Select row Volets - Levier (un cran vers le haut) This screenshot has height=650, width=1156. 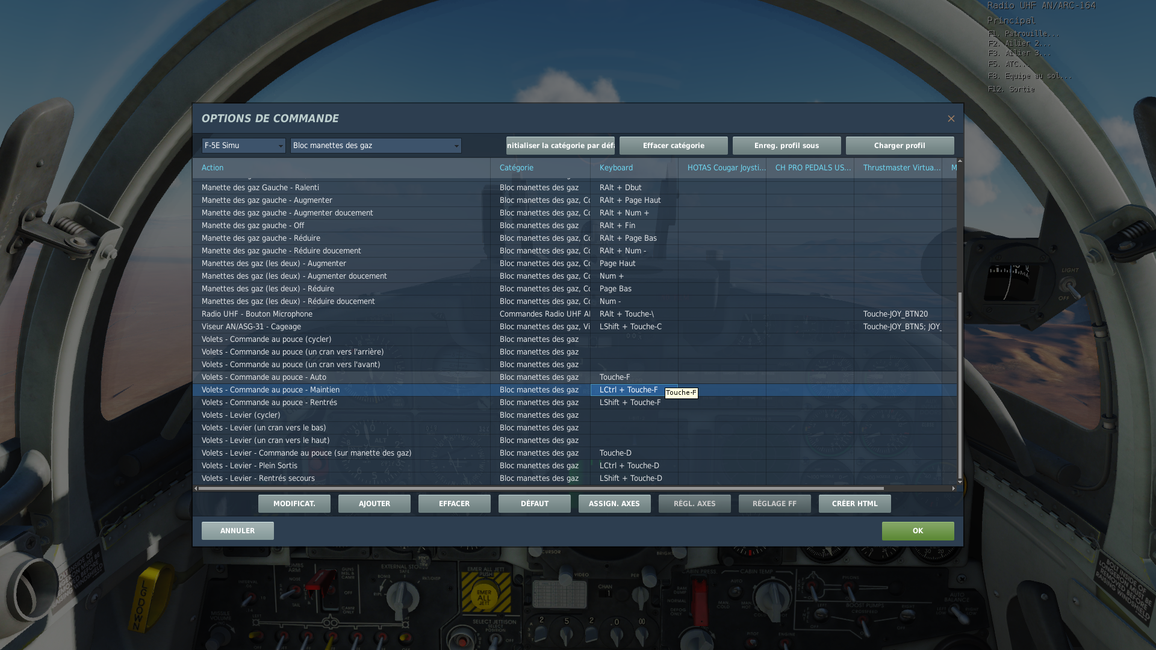(x=574, y=441)
